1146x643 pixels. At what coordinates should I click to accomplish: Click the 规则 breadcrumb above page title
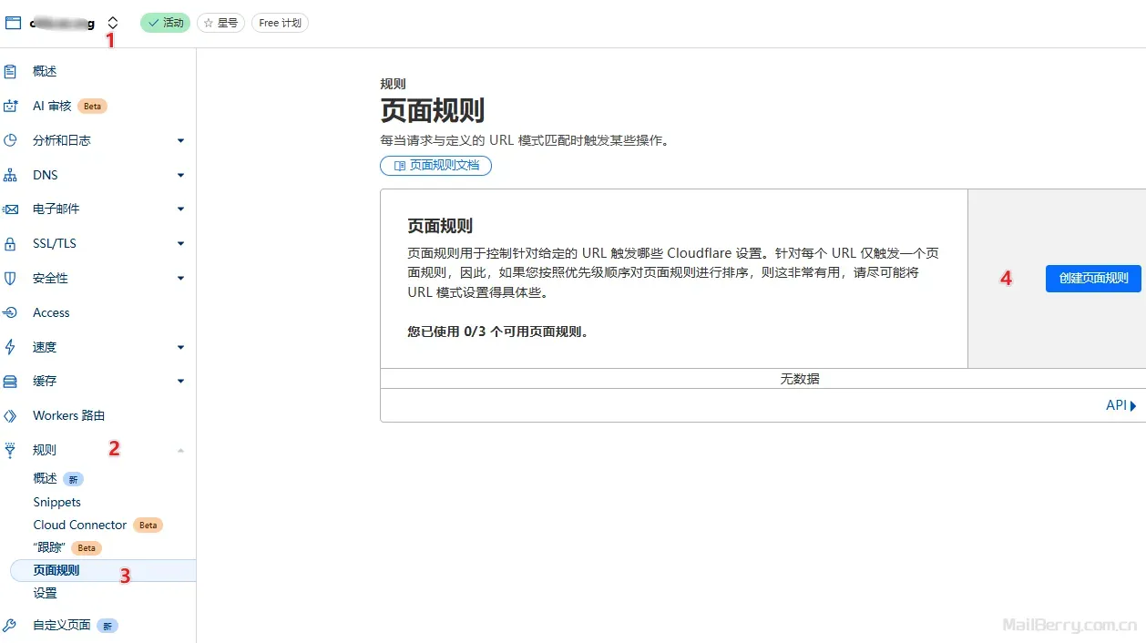[x=393, y=84]
